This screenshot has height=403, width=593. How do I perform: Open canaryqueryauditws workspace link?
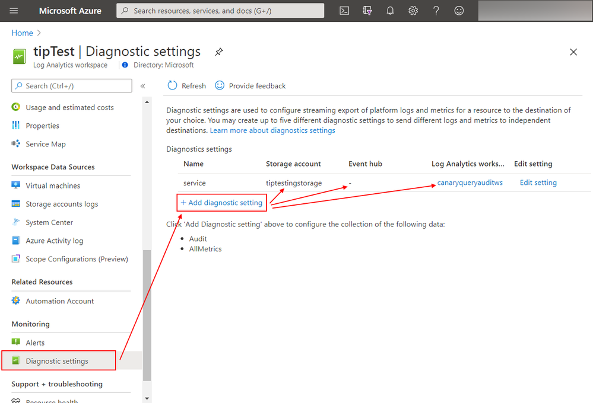470,183
